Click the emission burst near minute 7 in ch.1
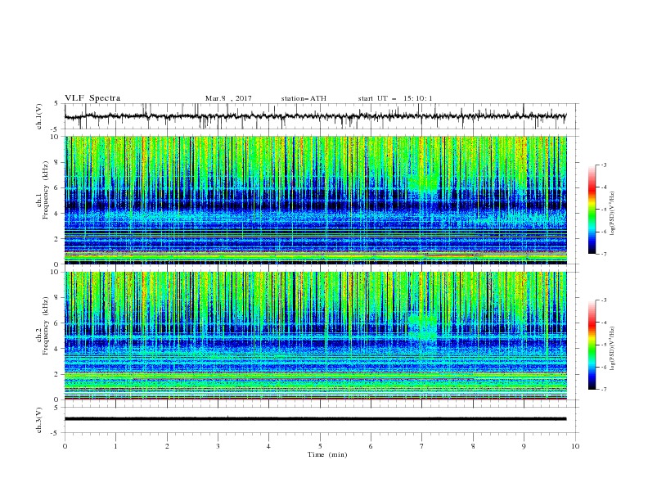 (x=423, y=182)
